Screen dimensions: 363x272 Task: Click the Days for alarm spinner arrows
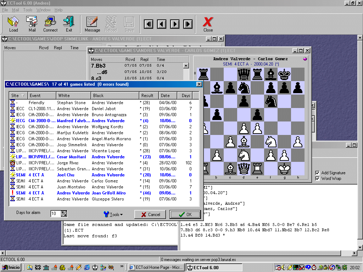pos(64,214)
